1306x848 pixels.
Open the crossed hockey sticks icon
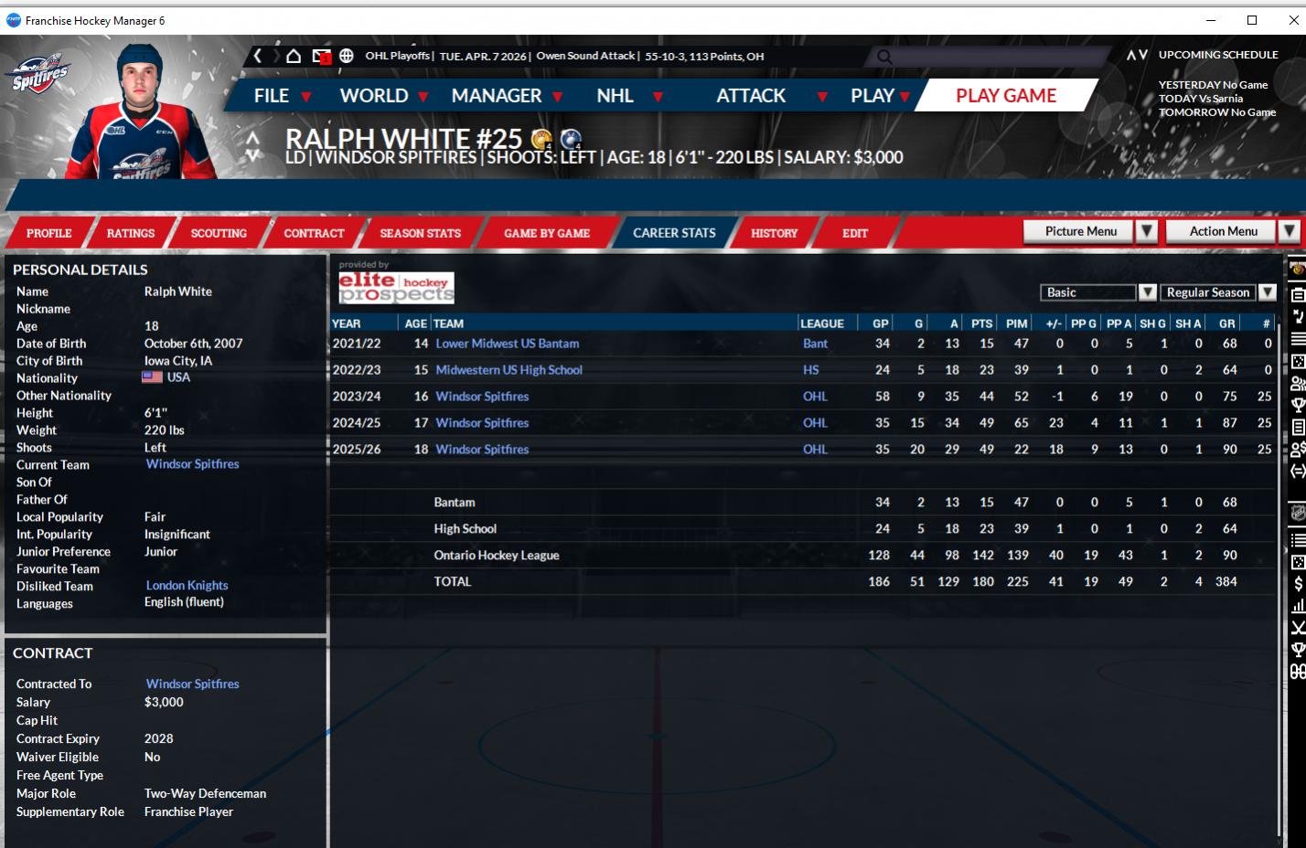1298,628
